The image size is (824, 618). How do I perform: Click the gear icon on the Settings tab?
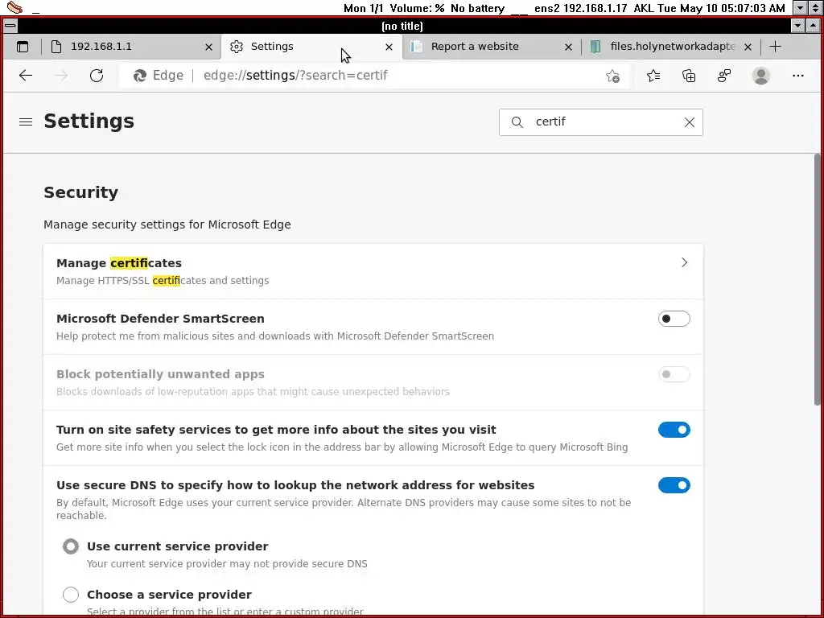tap(237, 46)
